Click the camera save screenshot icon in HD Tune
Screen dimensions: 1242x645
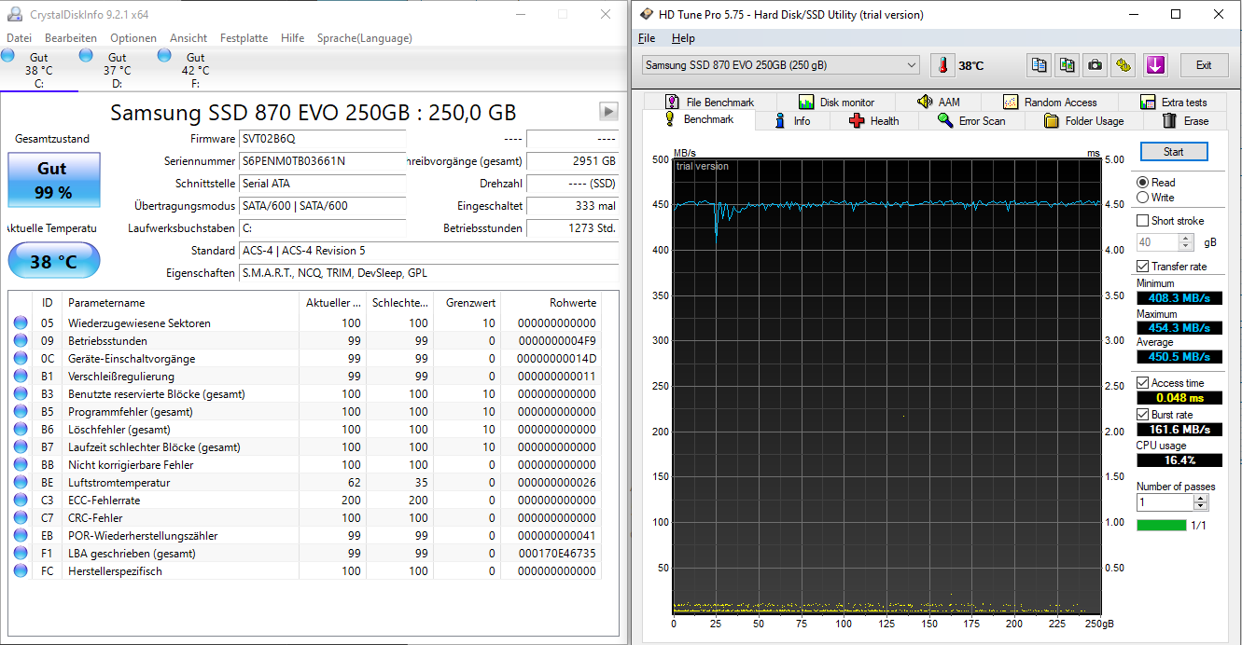[1095, 65]
